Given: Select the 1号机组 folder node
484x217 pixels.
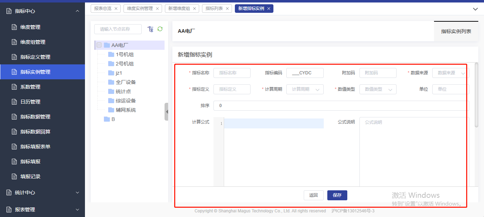Looking at the screenshot, I should 125,54.
